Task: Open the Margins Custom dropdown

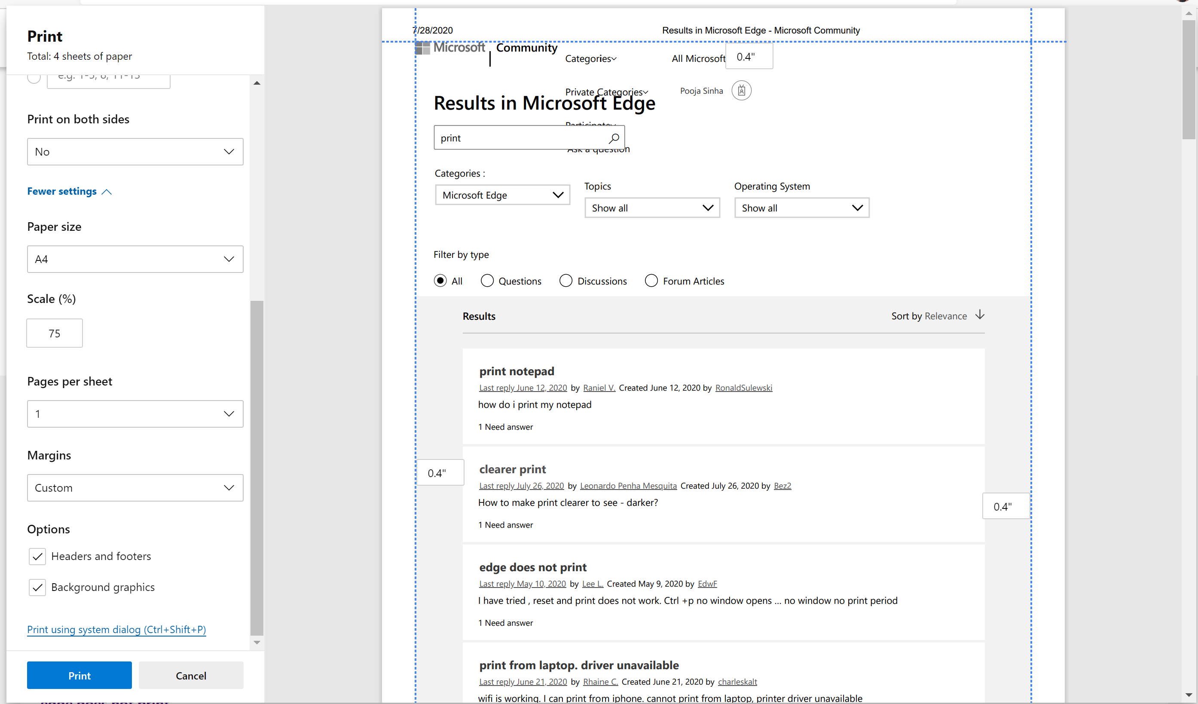Action: tap(135, 488)
